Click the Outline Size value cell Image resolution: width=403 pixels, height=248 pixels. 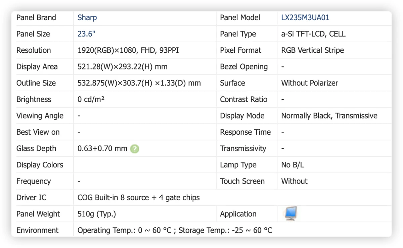point(145,83)
